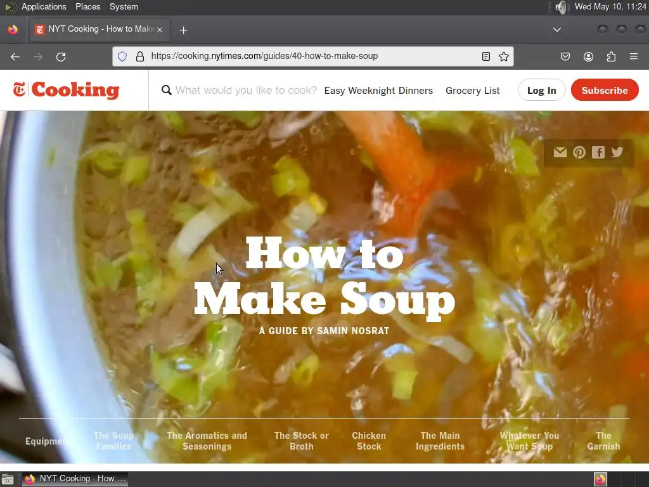The height and width of the screenshot is (487, 649).
Task: Go back using the browser back arrow
Action: 15,56
